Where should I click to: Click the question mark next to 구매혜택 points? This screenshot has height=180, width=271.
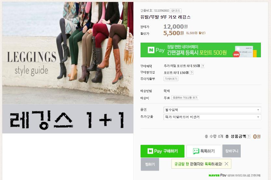[203, 66]
